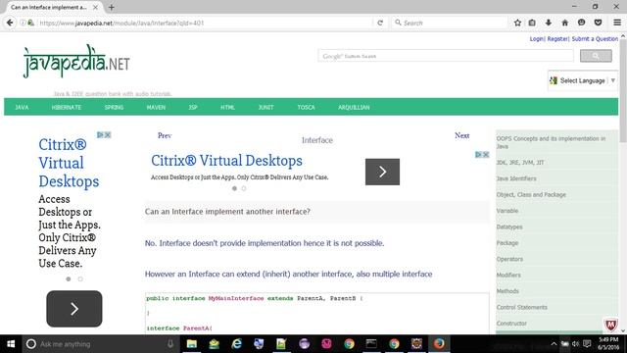
Task: Switch to Firefox taskbar icon
Action: click(x=439, y=344)
